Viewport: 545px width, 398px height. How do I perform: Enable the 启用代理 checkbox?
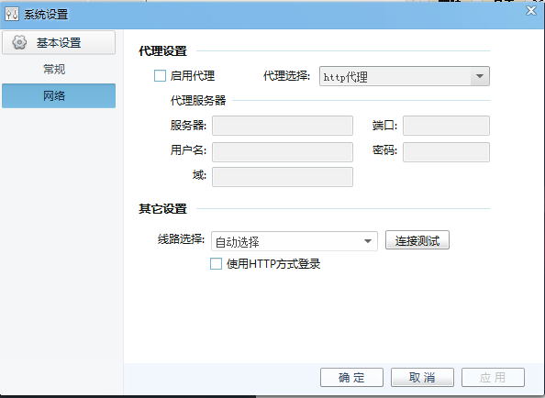click(x=160, y=76)
